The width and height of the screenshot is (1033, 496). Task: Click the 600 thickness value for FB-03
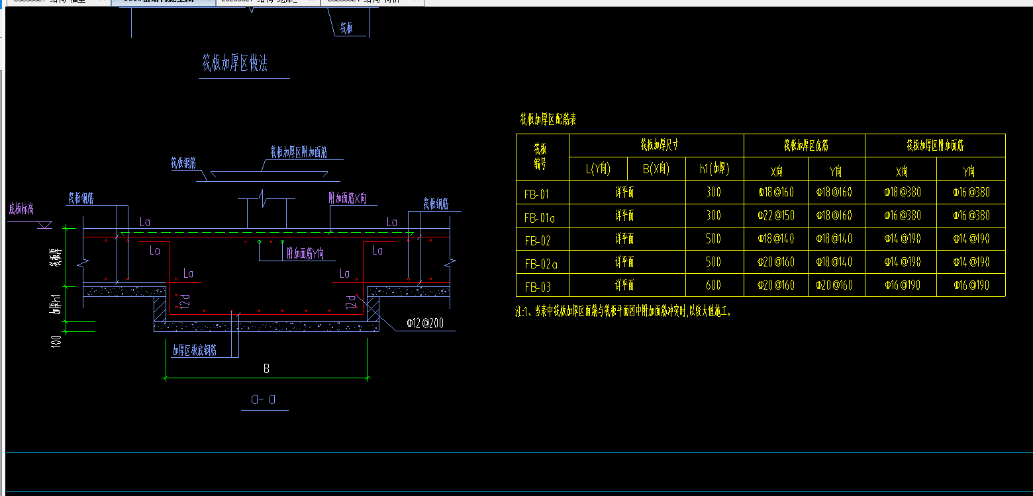[x=713, y=286]
